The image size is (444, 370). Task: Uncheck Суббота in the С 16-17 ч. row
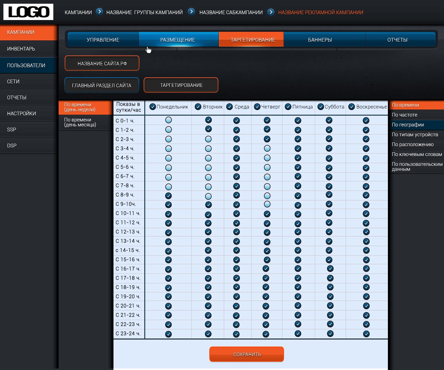(330, 269)
